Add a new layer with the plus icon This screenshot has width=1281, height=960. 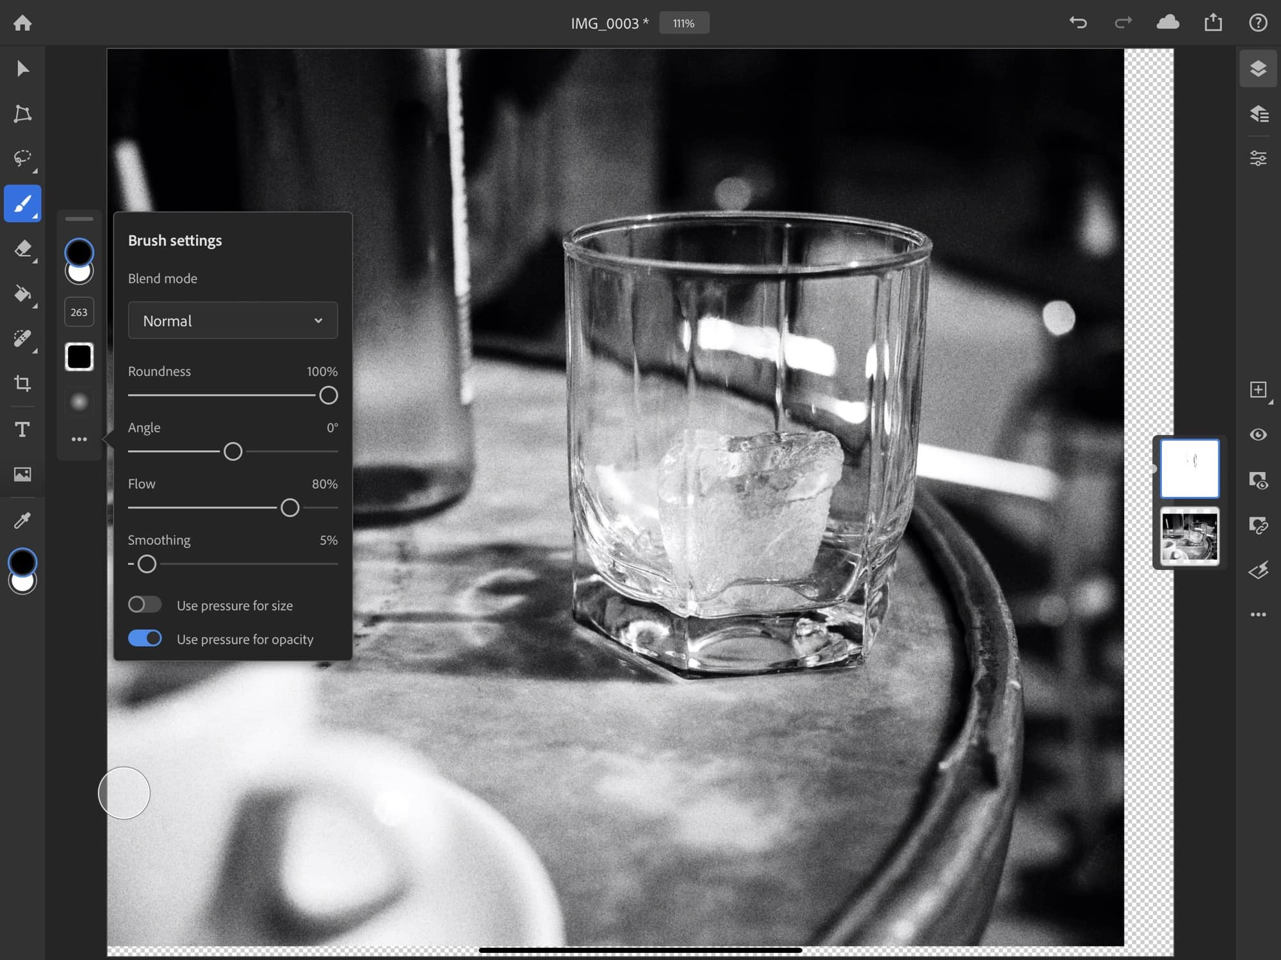point(1257,389)
